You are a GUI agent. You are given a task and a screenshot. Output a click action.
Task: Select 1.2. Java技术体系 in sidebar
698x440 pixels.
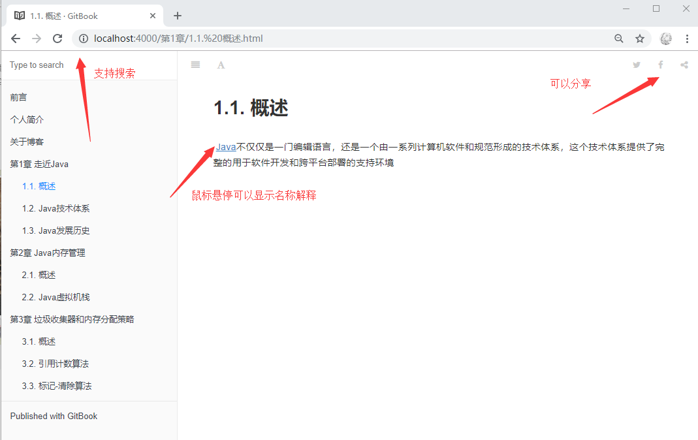[56, 208]
